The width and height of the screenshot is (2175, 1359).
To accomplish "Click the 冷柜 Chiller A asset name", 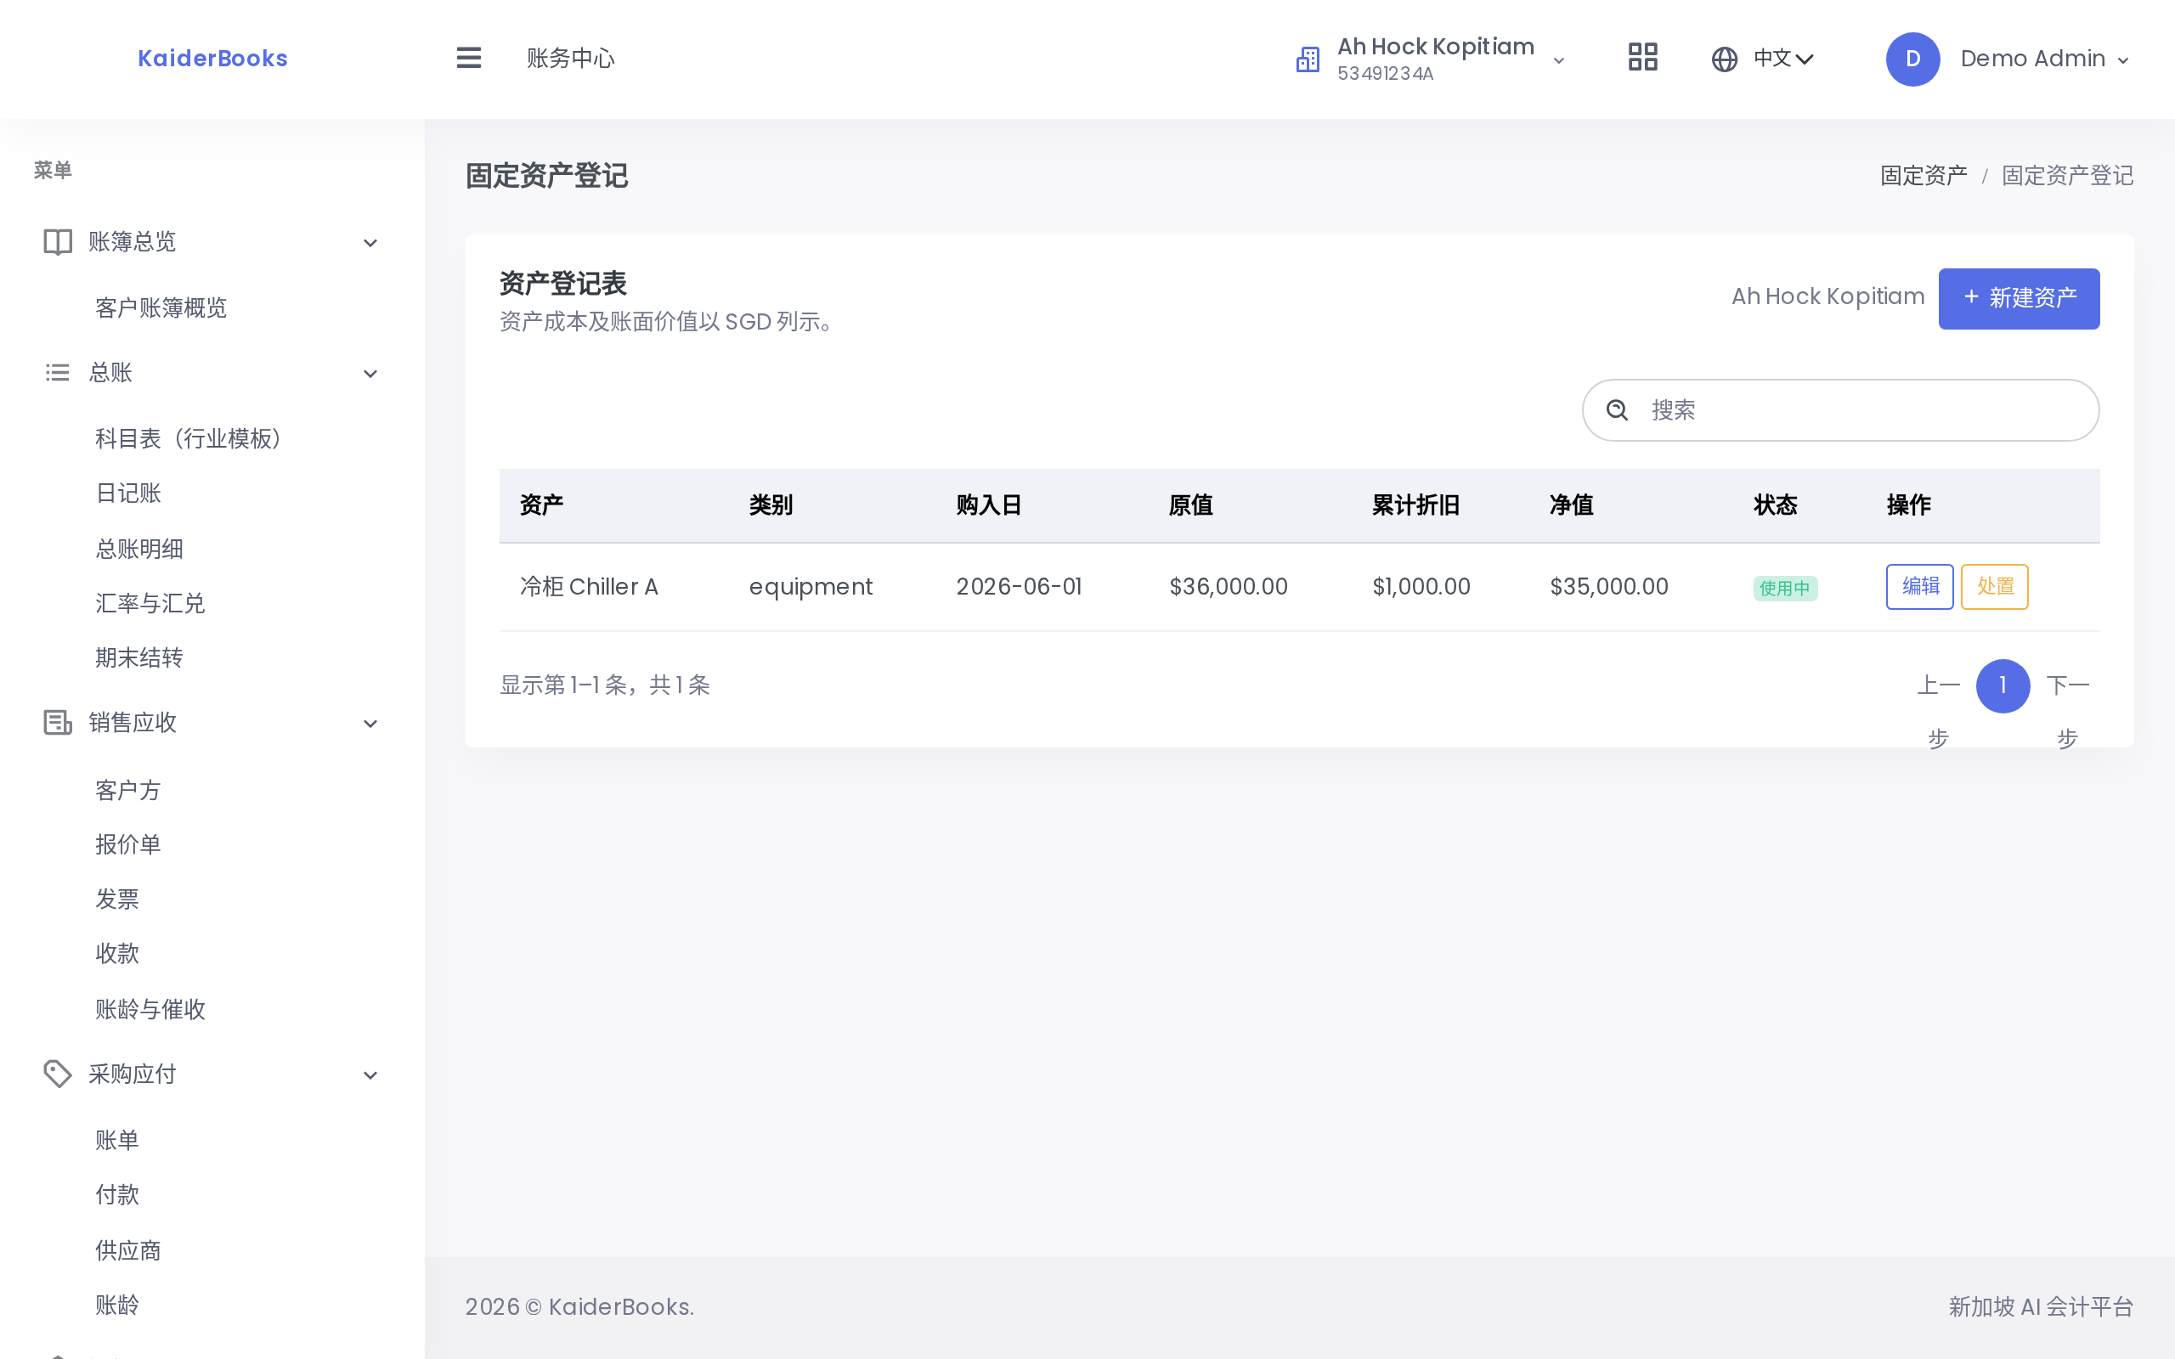I will coord(590,587).
